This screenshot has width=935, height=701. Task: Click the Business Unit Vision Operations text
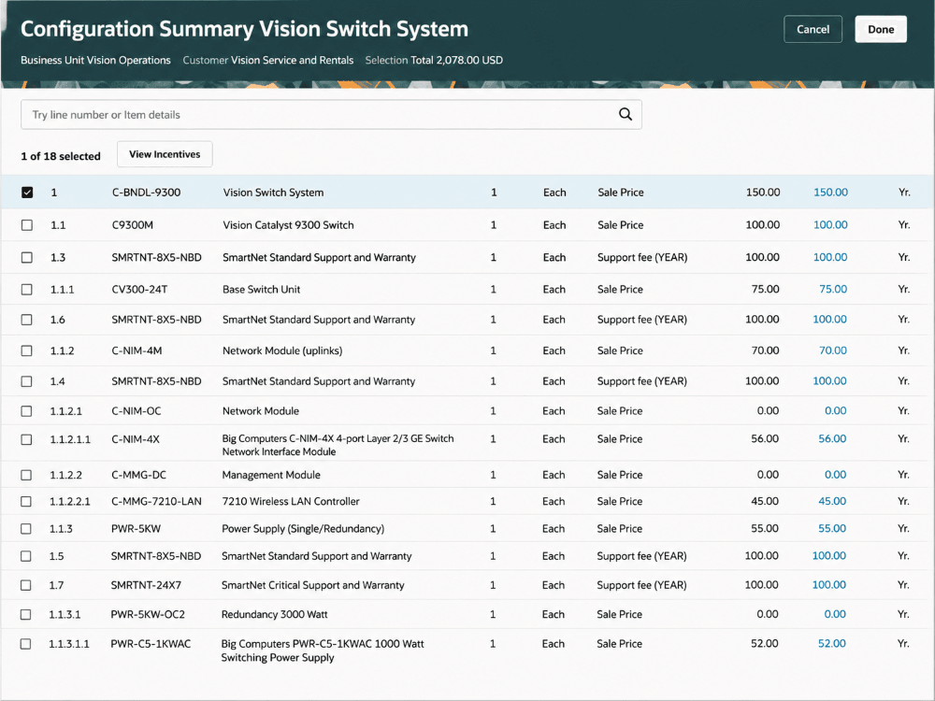click(x=95, y=60)
